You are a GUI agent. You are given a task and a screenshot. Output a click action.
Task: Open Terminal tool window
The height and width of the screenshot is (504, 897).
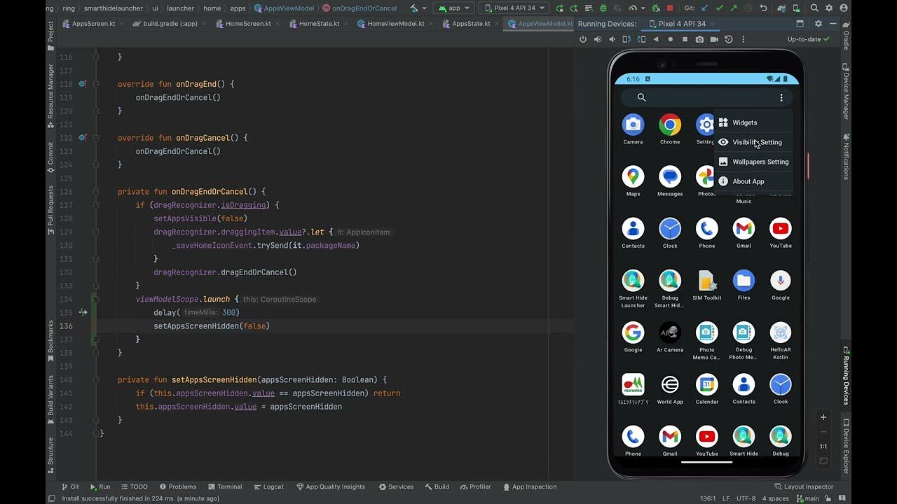point(224,487)
